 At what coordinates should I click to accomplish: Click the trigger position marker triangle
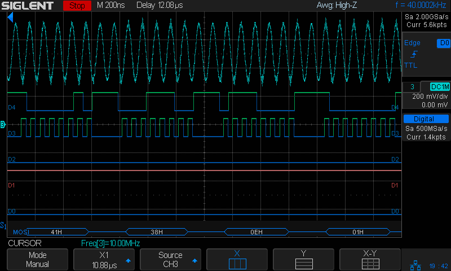pyautogui.click(x=11, y=18)
